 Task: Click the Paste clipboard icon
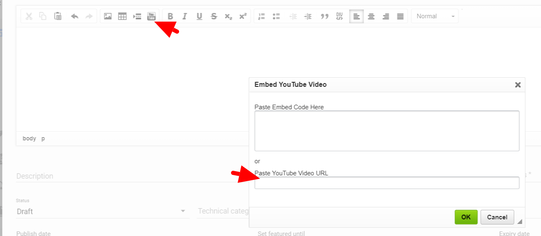[x=58, y=16]
